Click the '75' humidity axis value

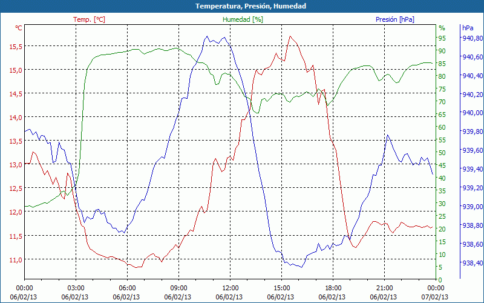click(442, 89)
